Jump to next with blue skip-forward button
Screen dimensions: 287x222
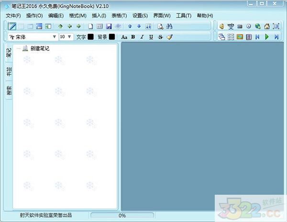click(276, 37)
